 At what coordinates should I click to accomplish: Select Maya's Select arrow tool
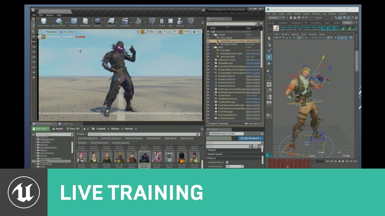coord(269,38)
